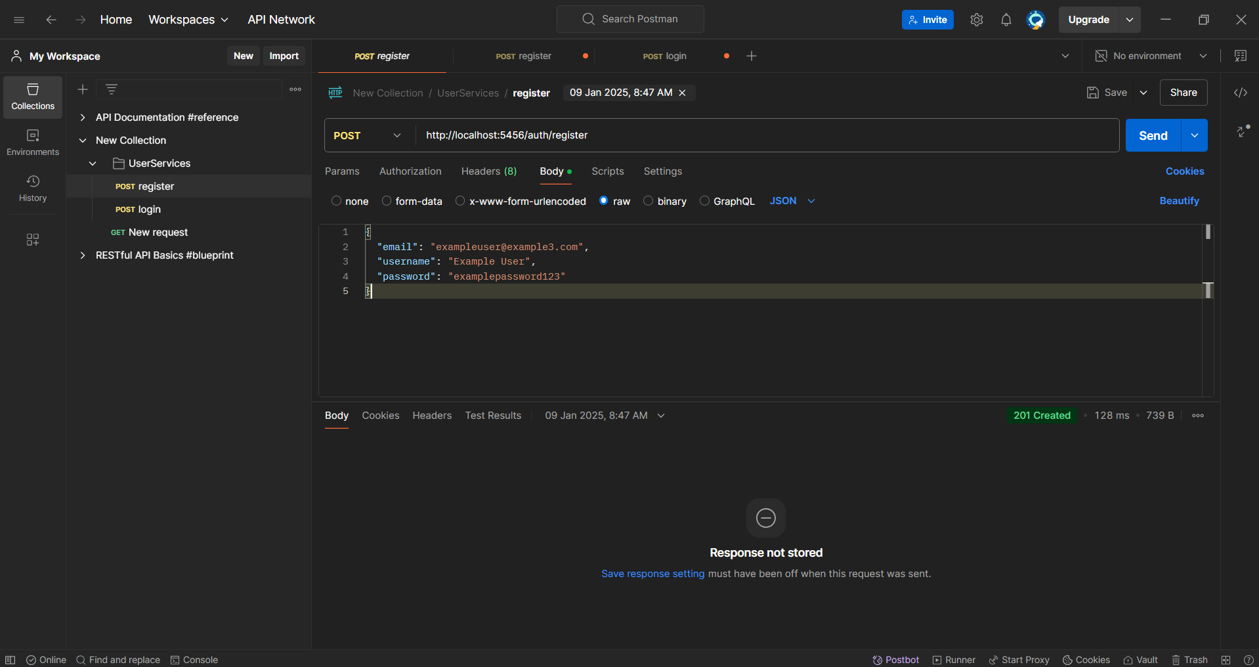The image size is (1259, 667).
Task: Open the Environments sidebar panel
Action: click(x=33, y=142)
